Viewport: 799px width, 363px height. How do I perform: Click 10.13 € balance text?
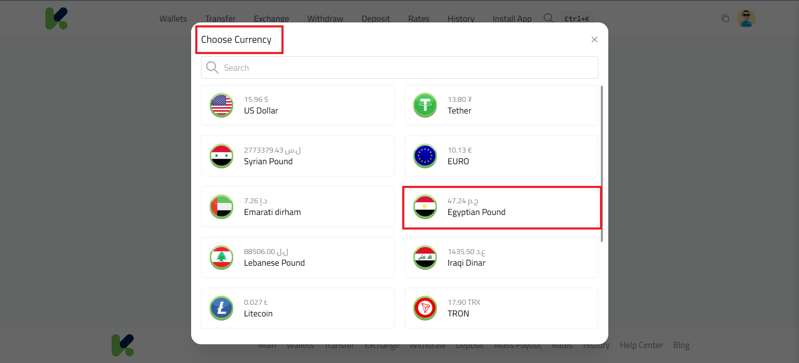(x=460, y=150)
